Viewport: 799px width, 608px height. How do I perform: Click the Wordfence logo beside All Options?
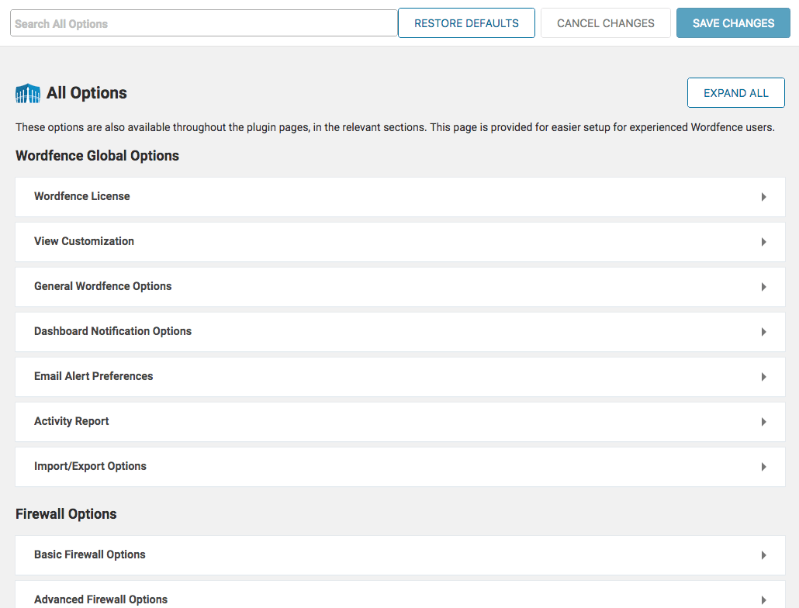pyautogui.click(x=28, y=93)
